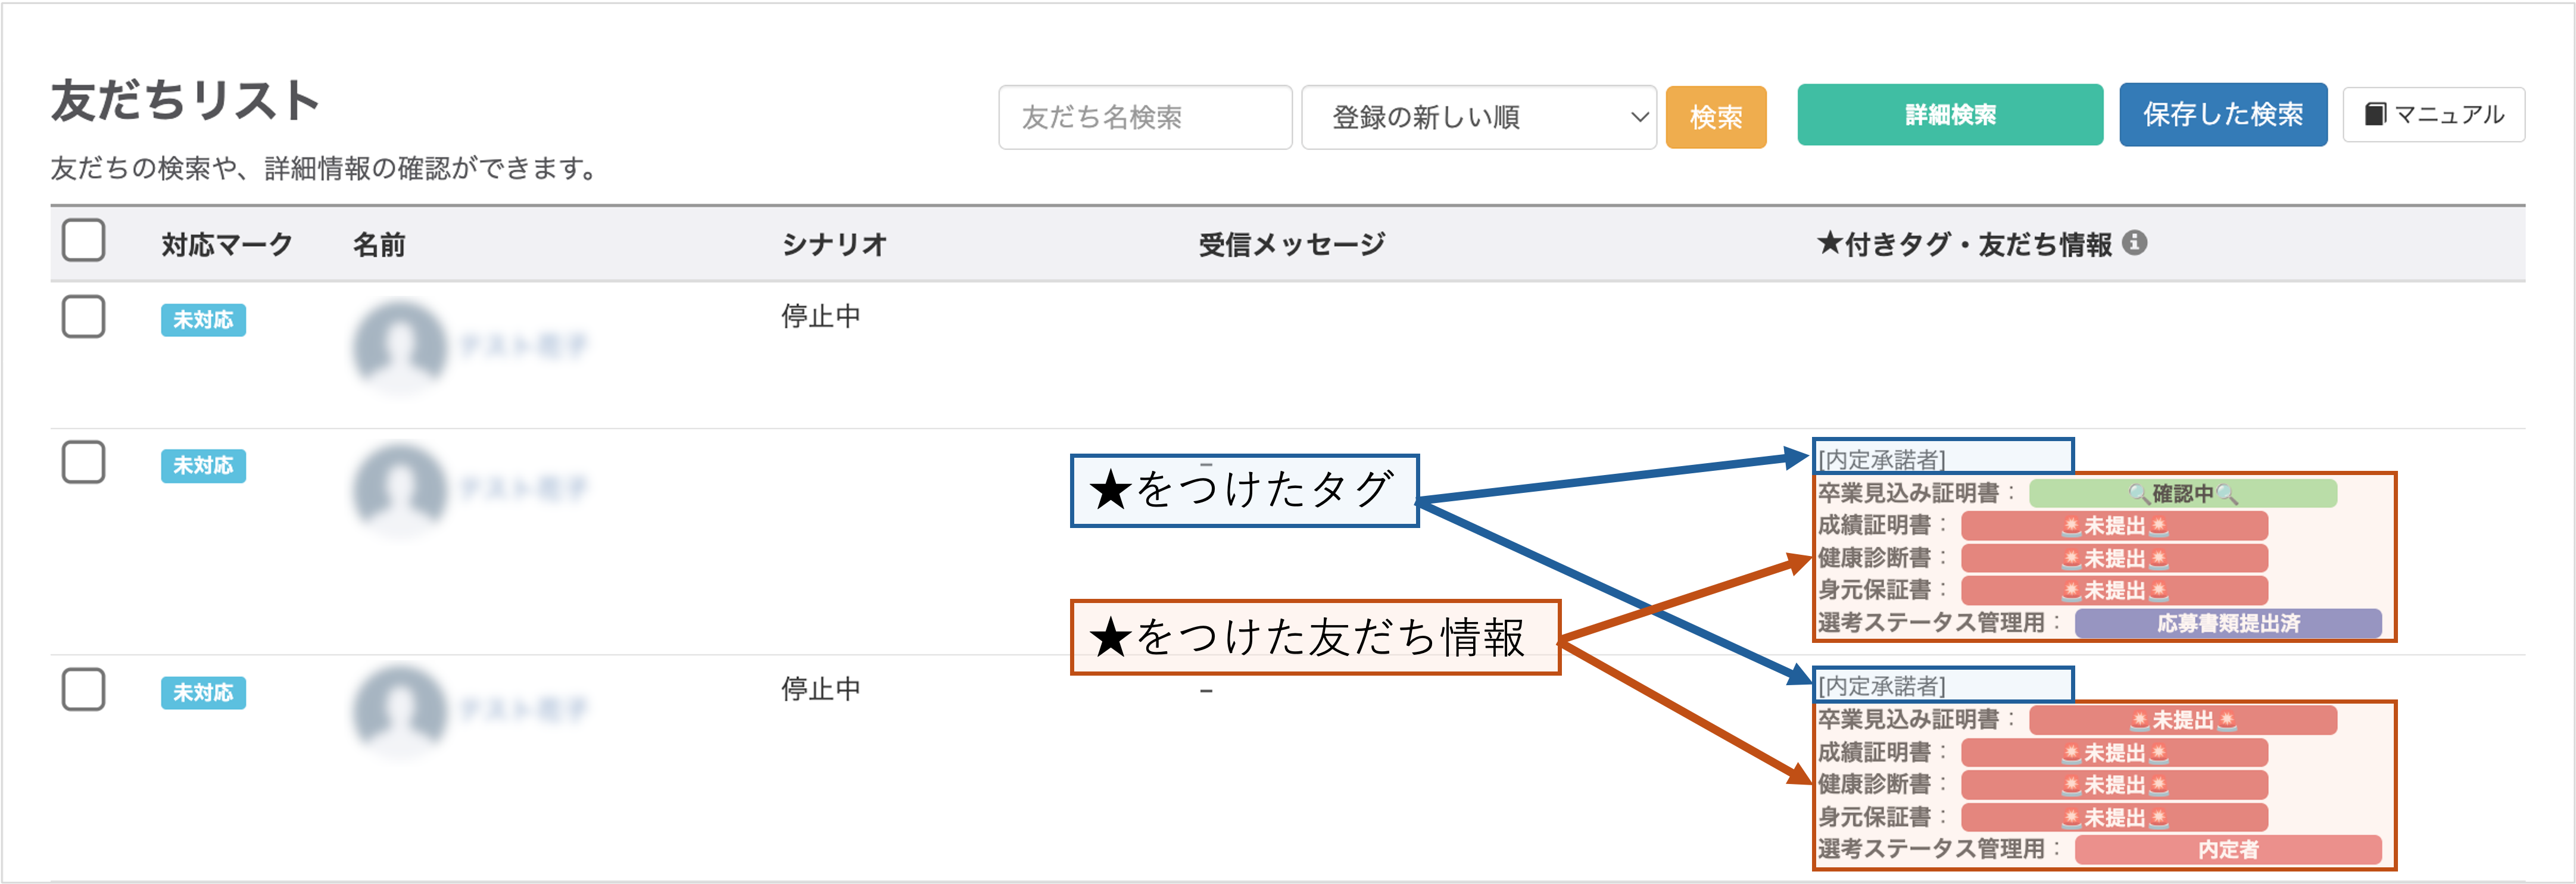Check the first friend row checkbox
2576x884 pixels.
click(84, 317)
